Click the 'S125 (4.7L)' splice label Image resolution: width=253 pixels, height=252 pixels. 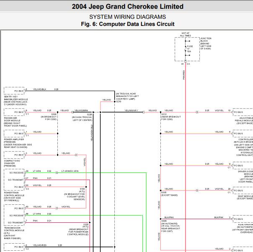86,225
